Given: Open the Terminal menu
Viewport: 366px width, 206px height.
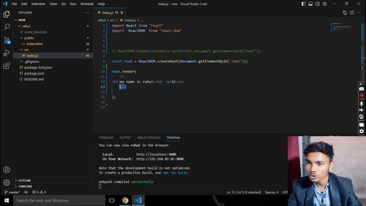Looking at the screenshot, I should click(x=86, y=4).
